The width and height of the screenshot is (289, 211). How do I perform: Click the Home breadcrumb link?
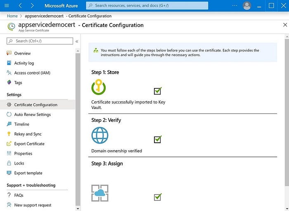[12, 16]
